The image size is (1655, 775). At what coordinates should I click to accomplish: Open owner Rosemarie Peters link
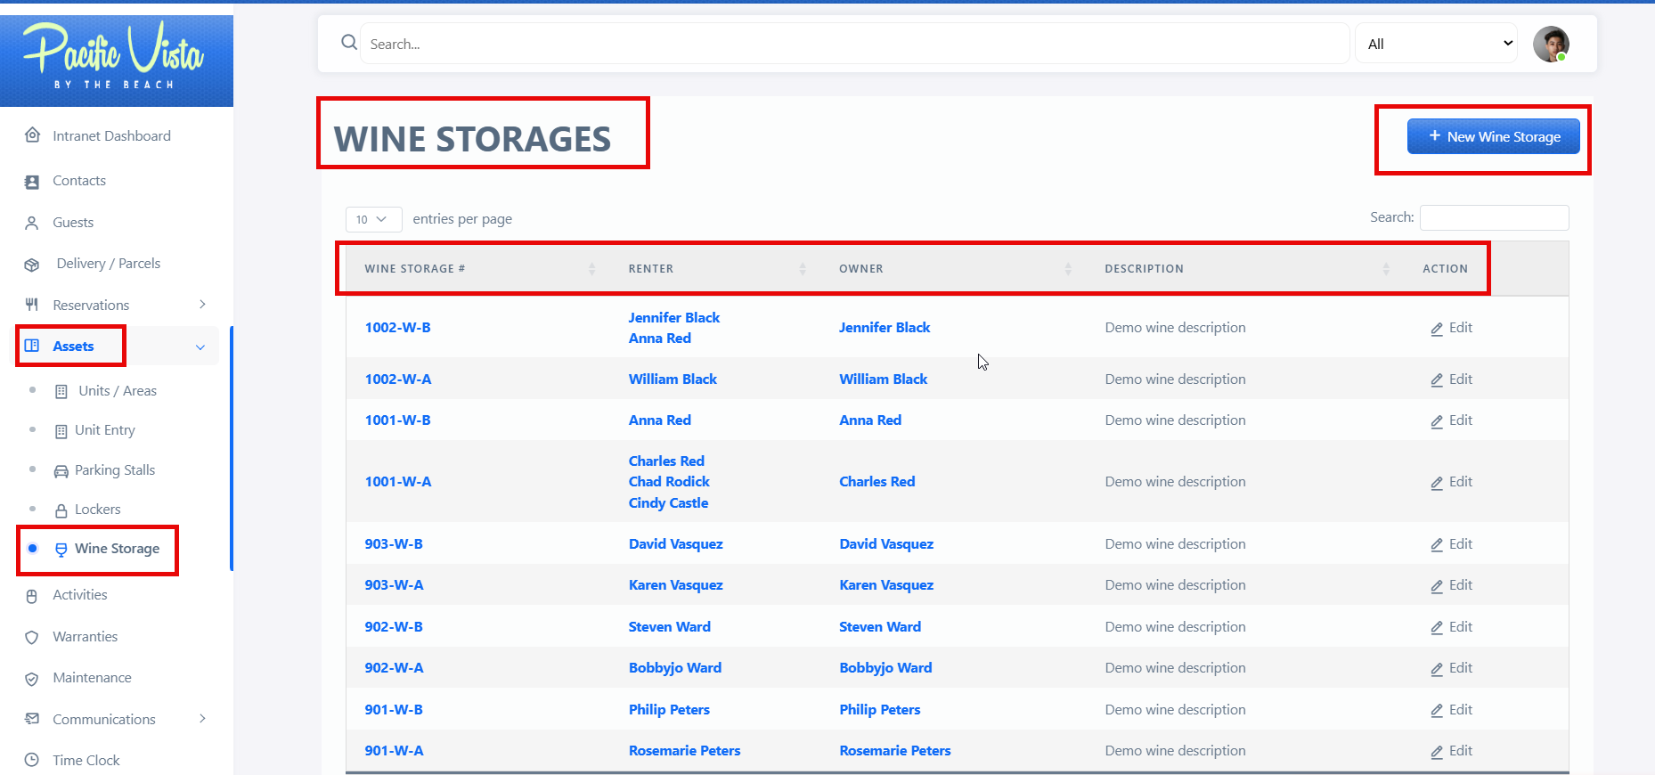click(895, 750)
